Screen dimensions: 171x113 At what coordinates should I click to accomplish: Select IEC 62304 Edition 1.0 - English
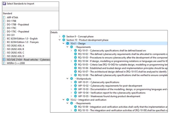pyautogui.click(x=22, y=38)
